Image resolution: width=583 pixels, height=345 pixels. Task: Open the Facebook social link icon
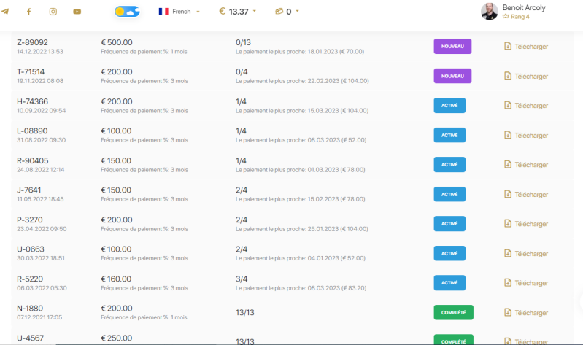(28, 12)
